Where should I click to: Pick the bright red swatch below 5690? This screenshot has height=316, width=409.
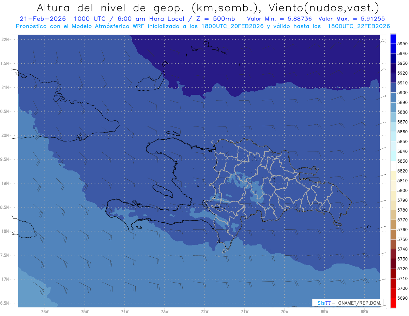pos(393,303)
